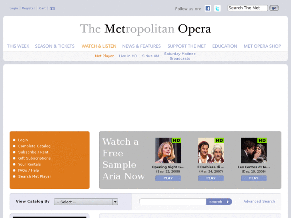The image size is (291, 218).
Task: Click the boxes link after Cart
Action: pos(52,8)
